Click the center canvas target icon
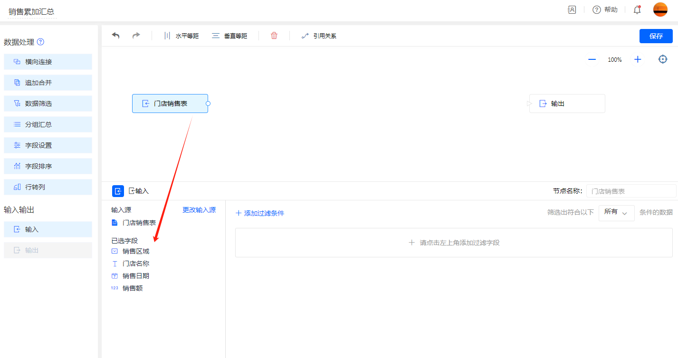 [x=663, y=59]
